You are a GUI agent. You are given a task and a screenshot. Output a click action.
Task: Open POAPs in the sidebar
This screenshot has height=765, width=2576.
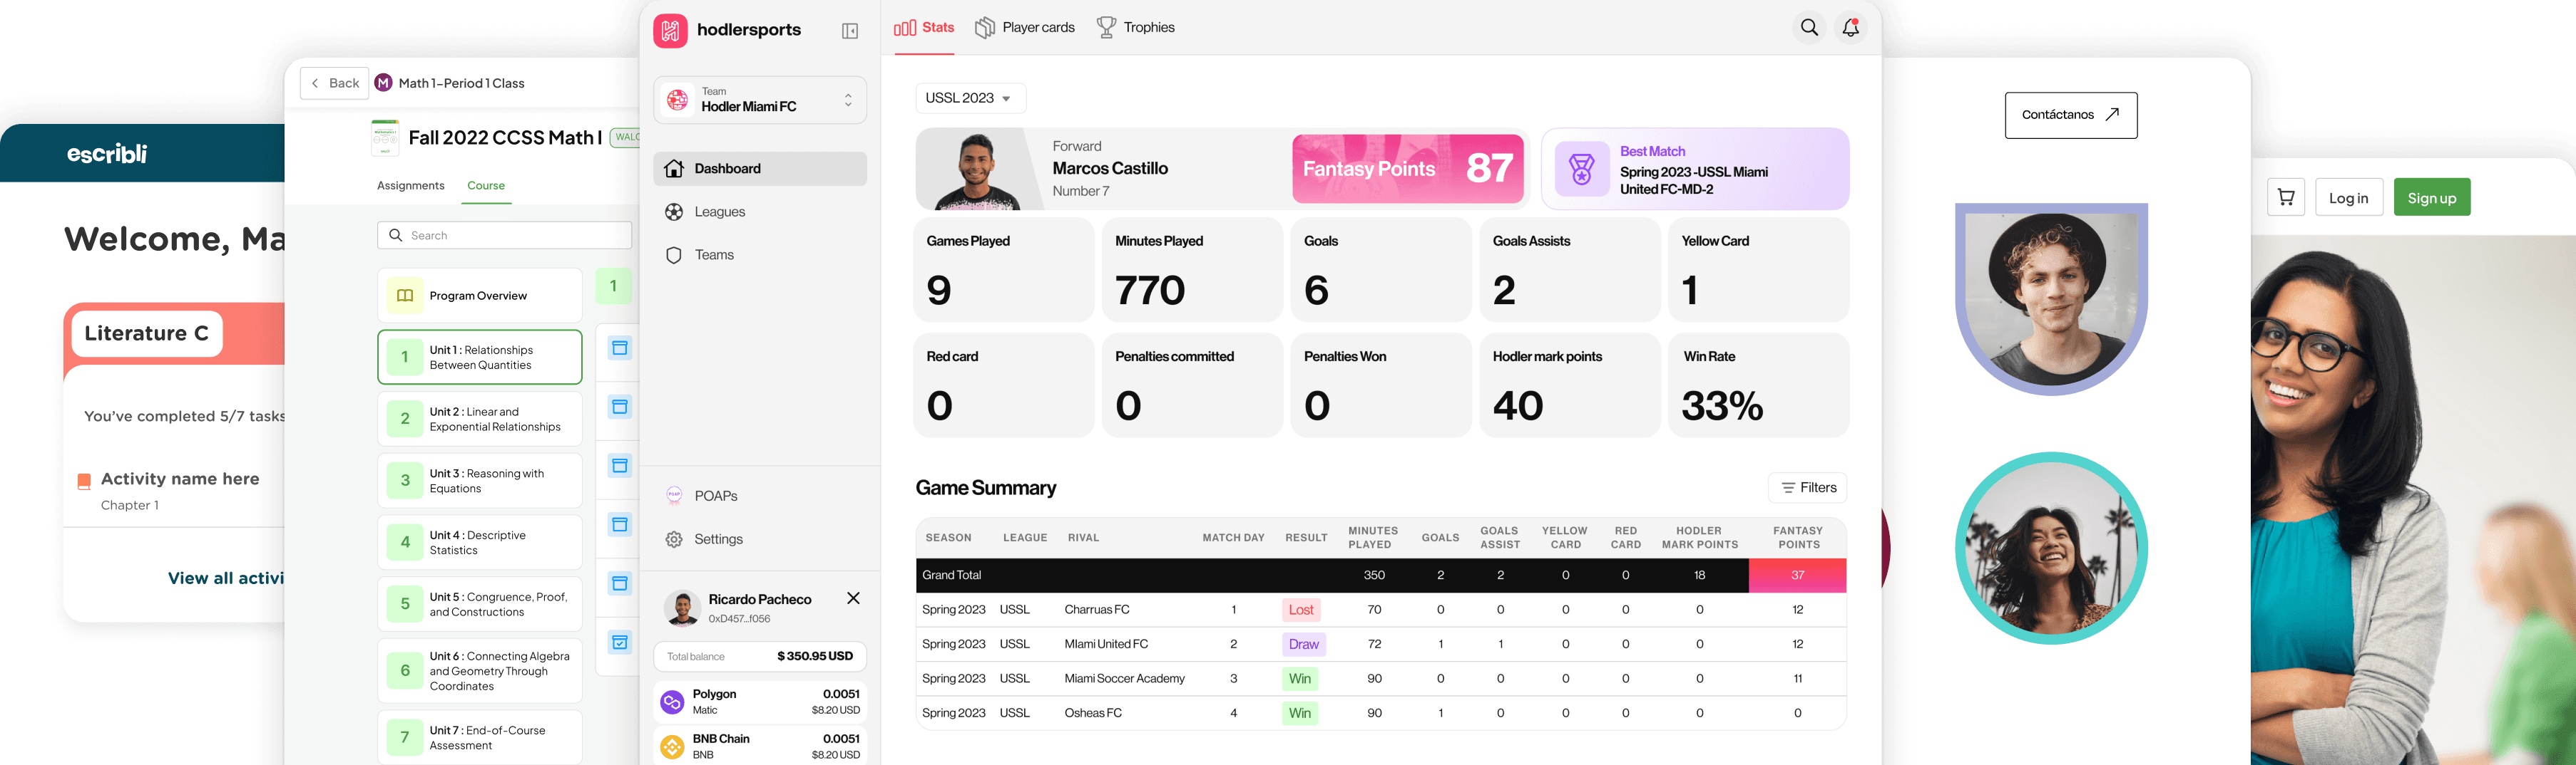click(760, 495)
